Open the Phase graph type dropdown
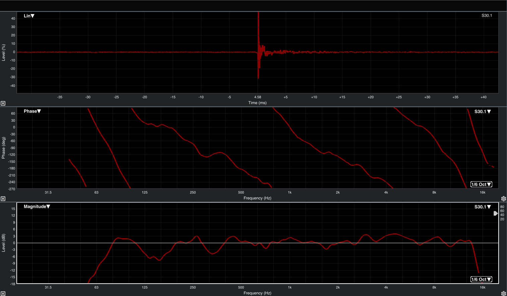This screenshot has width=507, height=296. (32, 111)
